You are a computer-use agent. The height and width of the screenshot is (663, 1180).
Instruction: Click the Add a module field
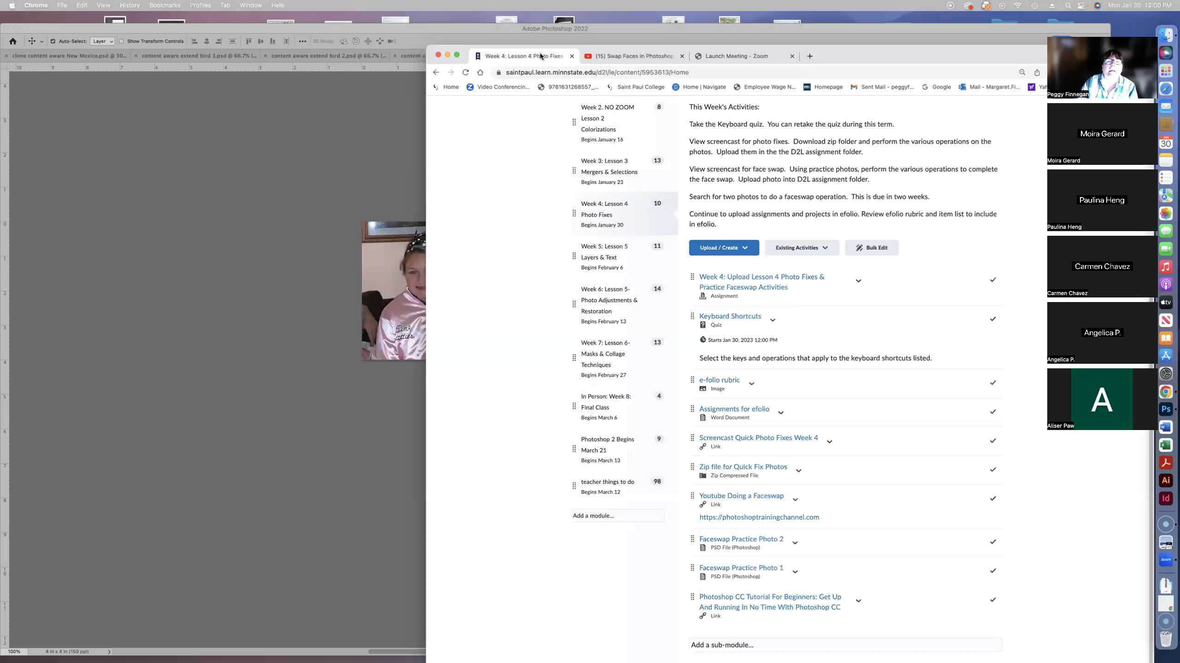[617, 515]
